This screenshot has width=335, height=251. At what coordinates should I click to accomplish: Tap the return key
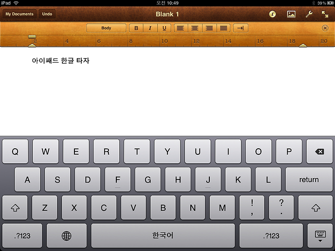point(309,179)
